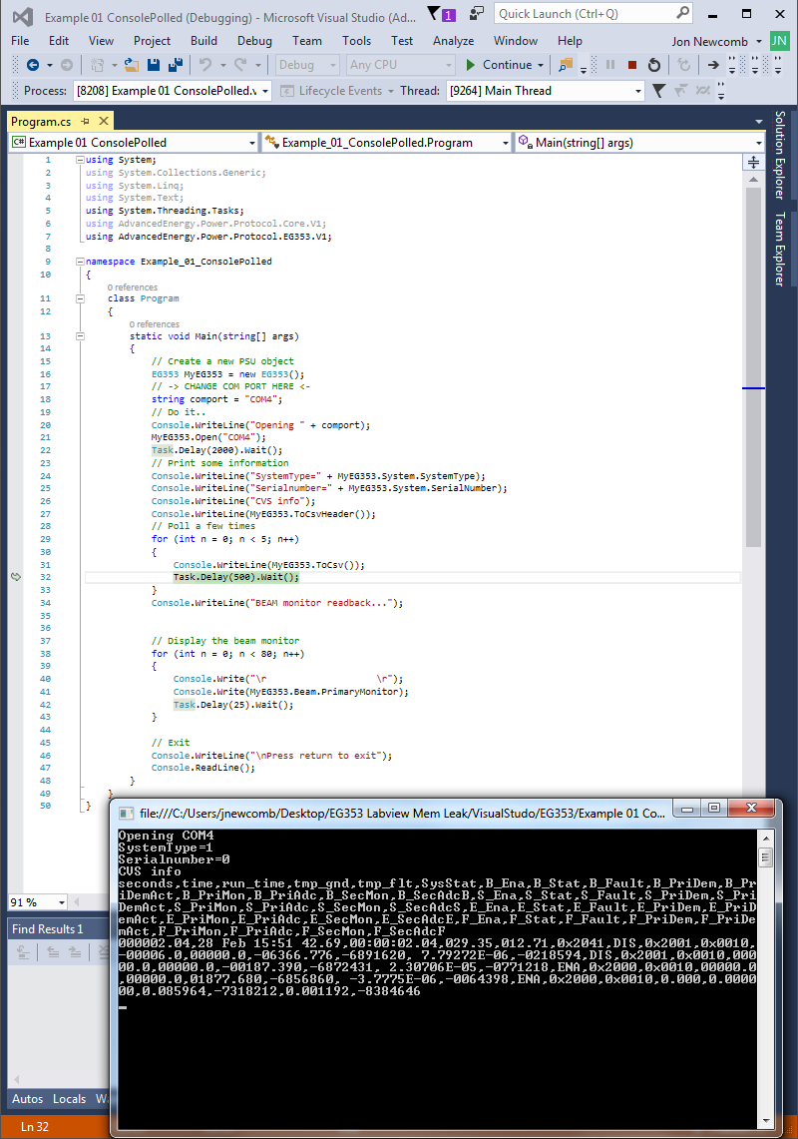Screen dimensions: 798x1139
Task: Open the Process dropdown
Action: click(265, 91)
